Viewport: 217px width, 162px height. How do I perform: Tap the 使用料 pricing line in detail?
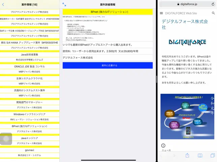[108, 51]
